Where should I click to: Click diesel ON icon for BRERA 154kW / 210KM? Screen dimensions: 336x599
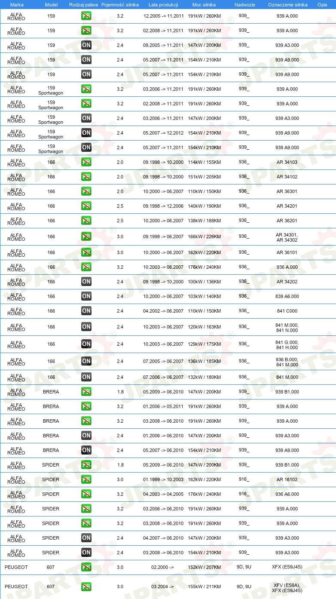click(86, 450)
